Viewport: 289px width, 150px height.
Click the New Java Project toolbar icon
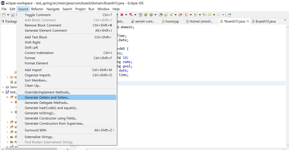point(141,15)
